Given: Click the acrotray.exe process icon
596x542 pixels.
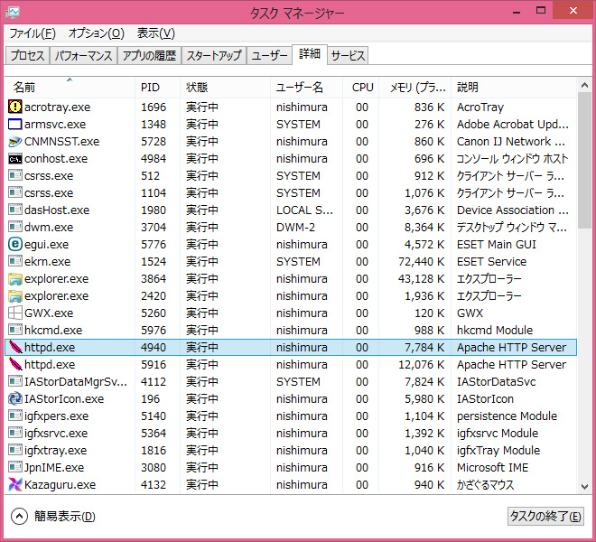Looking at the screenshot, I should 15,107.
